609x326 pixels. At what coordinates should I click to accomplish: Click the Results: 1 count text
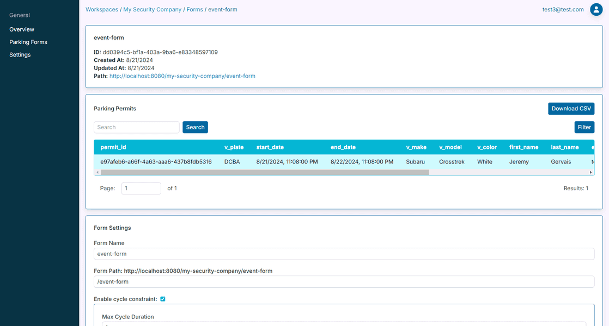pos(576,188)
